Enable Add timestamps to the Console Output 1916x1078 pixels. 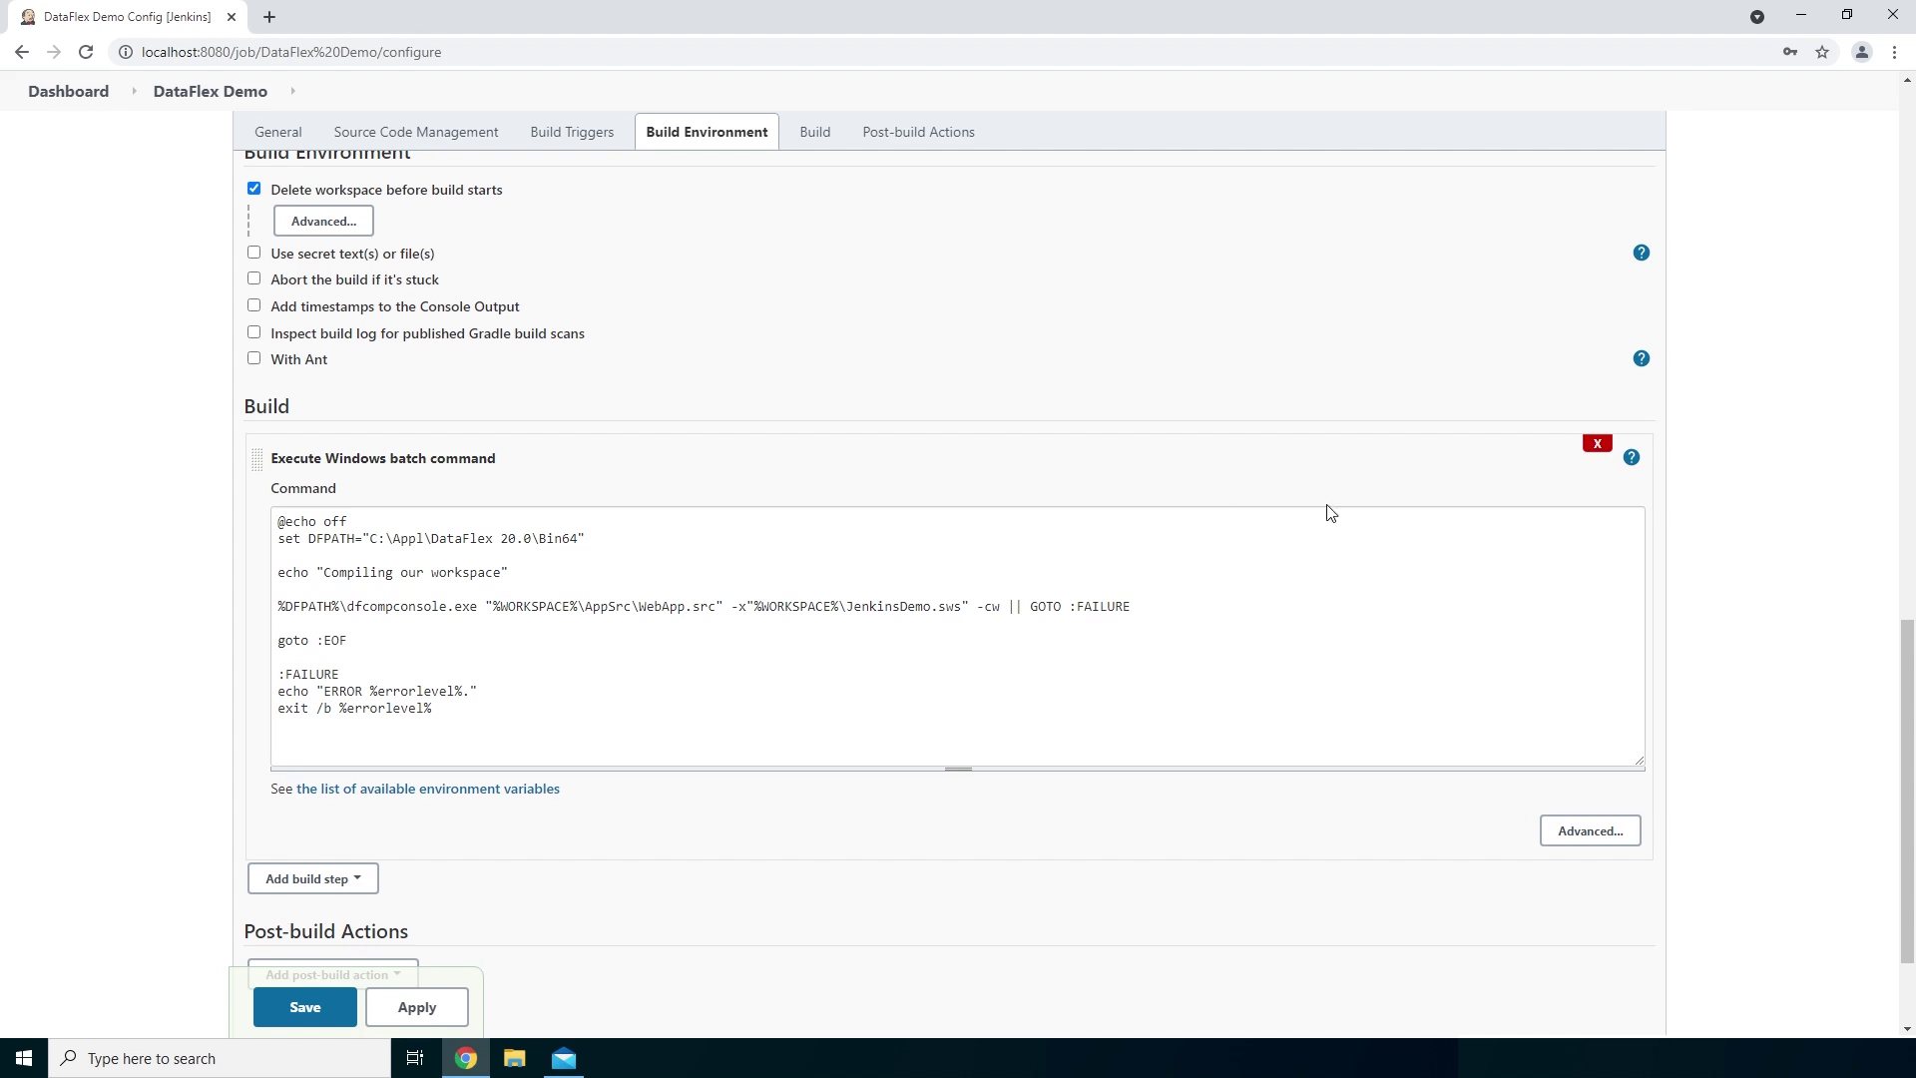click(x=253, y=305)
